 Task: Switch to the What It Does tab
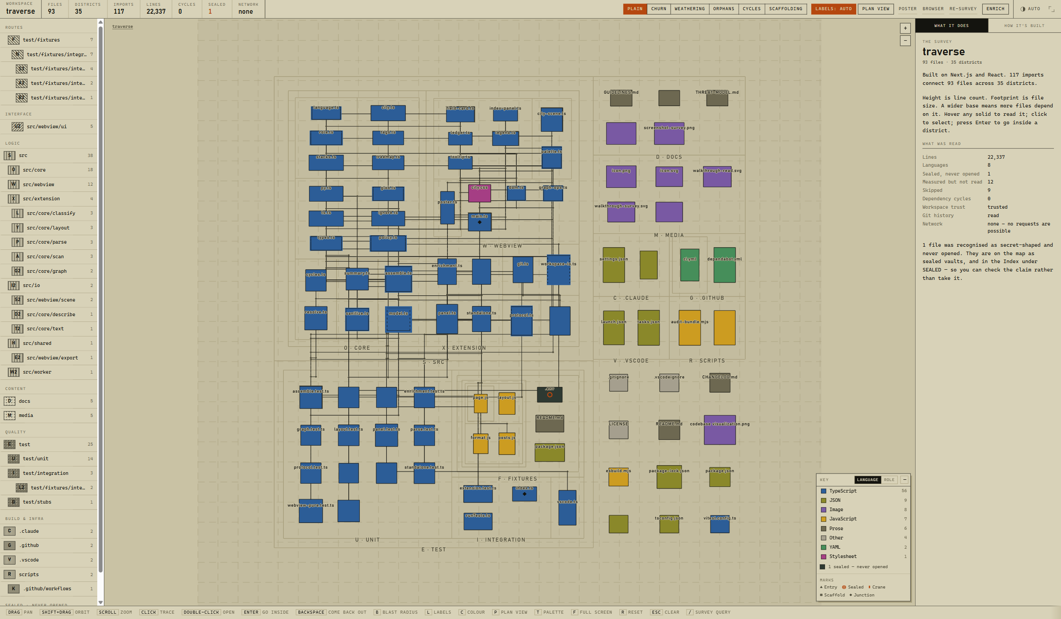click(951, 26)
